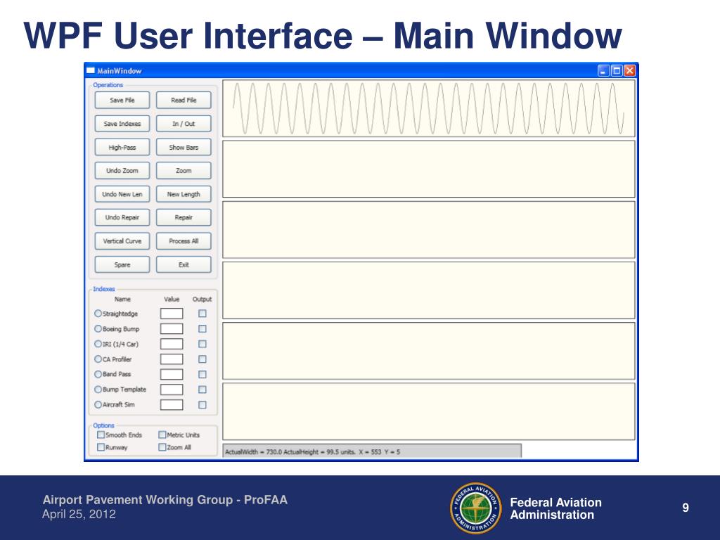This screenshot has width=720, height=540.
Task: Enable the Smooth Ends checkbox
Action: 101,435
